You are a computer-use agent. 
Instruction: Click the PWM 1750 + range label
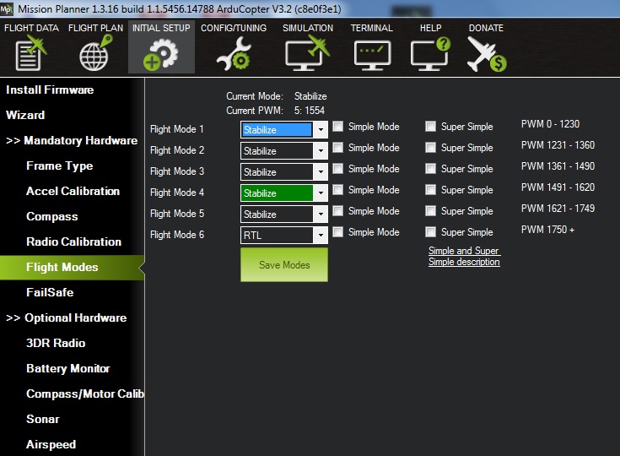coord(547,229)
